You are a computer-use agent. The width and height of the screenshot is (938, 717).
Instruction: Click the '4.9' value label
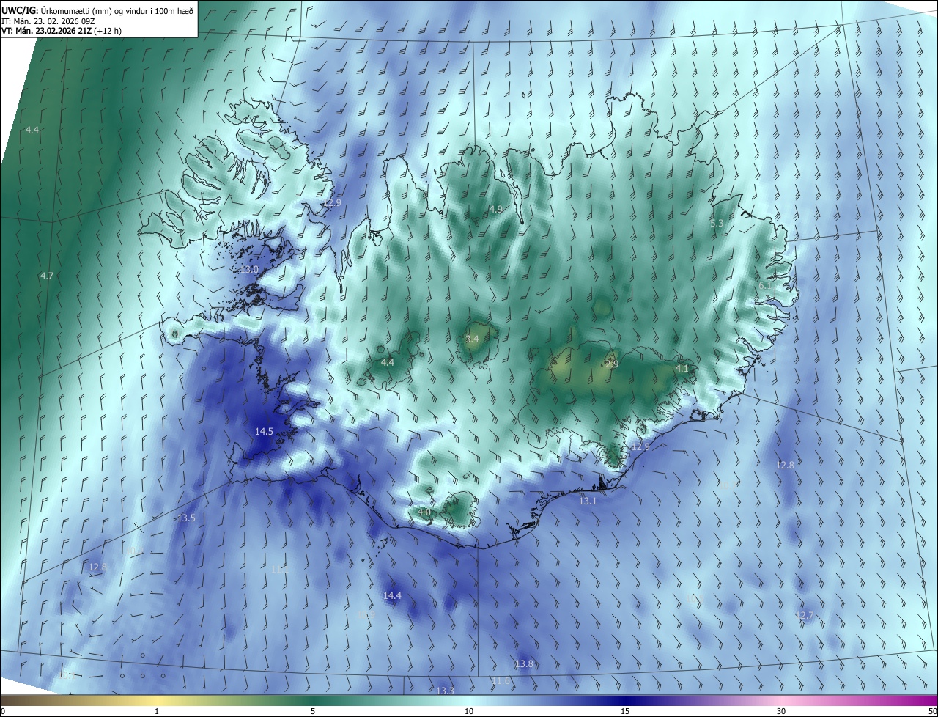496,210
